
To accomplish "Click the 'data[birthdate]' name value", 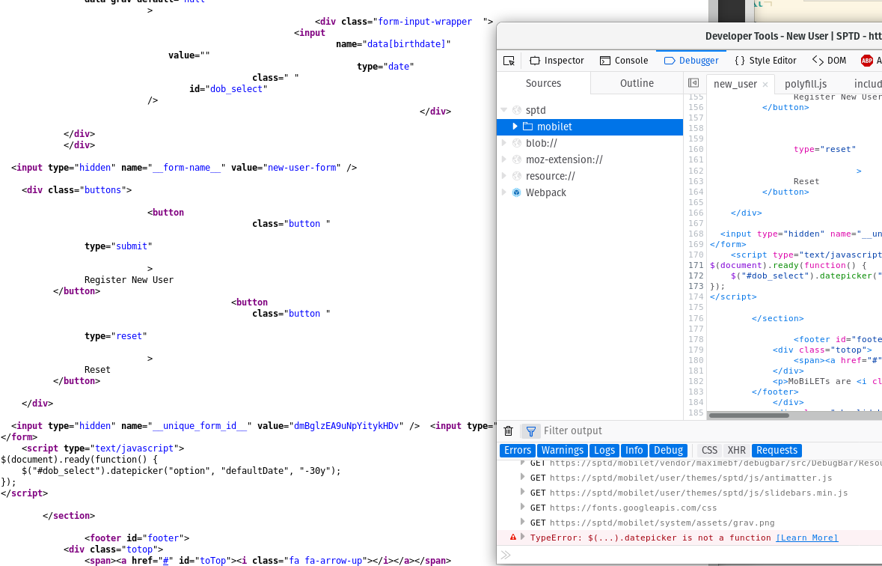I will [x=406, y=44].
